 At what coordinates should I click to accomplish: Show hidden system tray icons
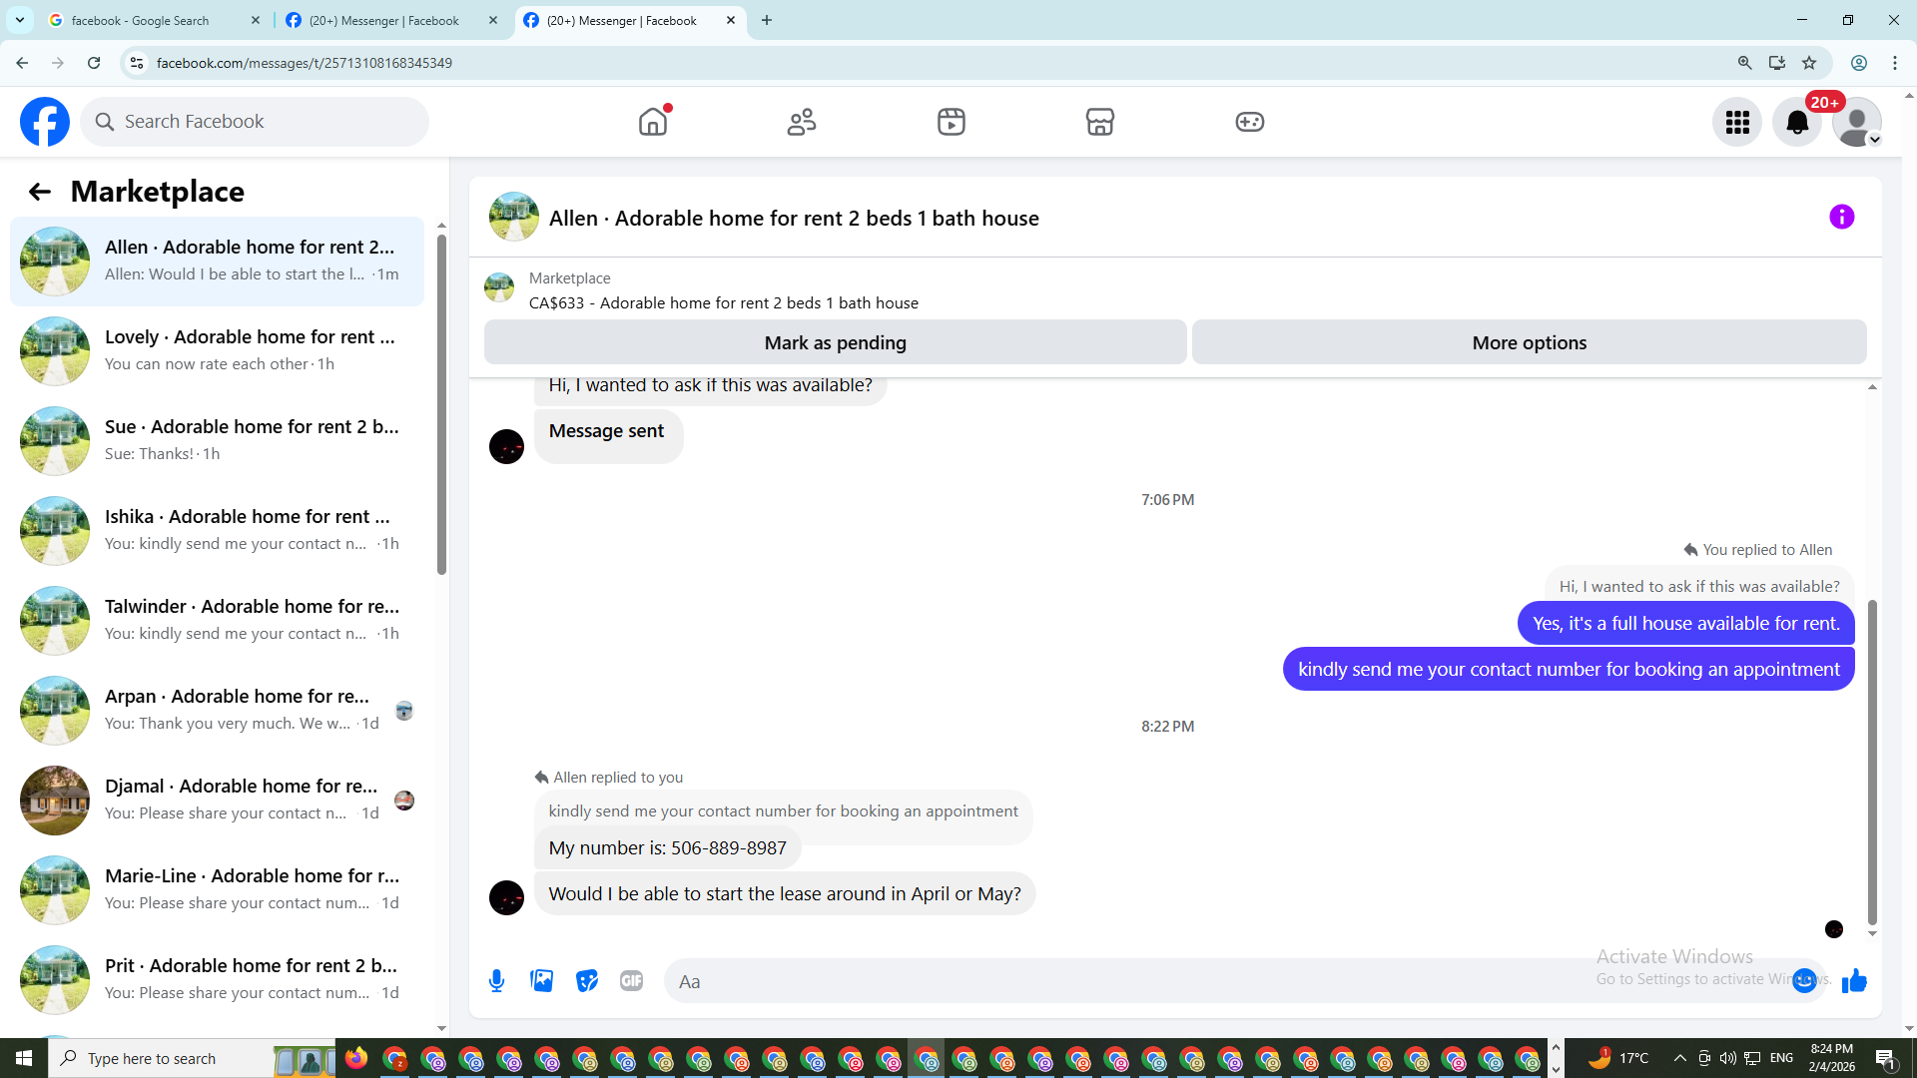pos(1679,1058)
